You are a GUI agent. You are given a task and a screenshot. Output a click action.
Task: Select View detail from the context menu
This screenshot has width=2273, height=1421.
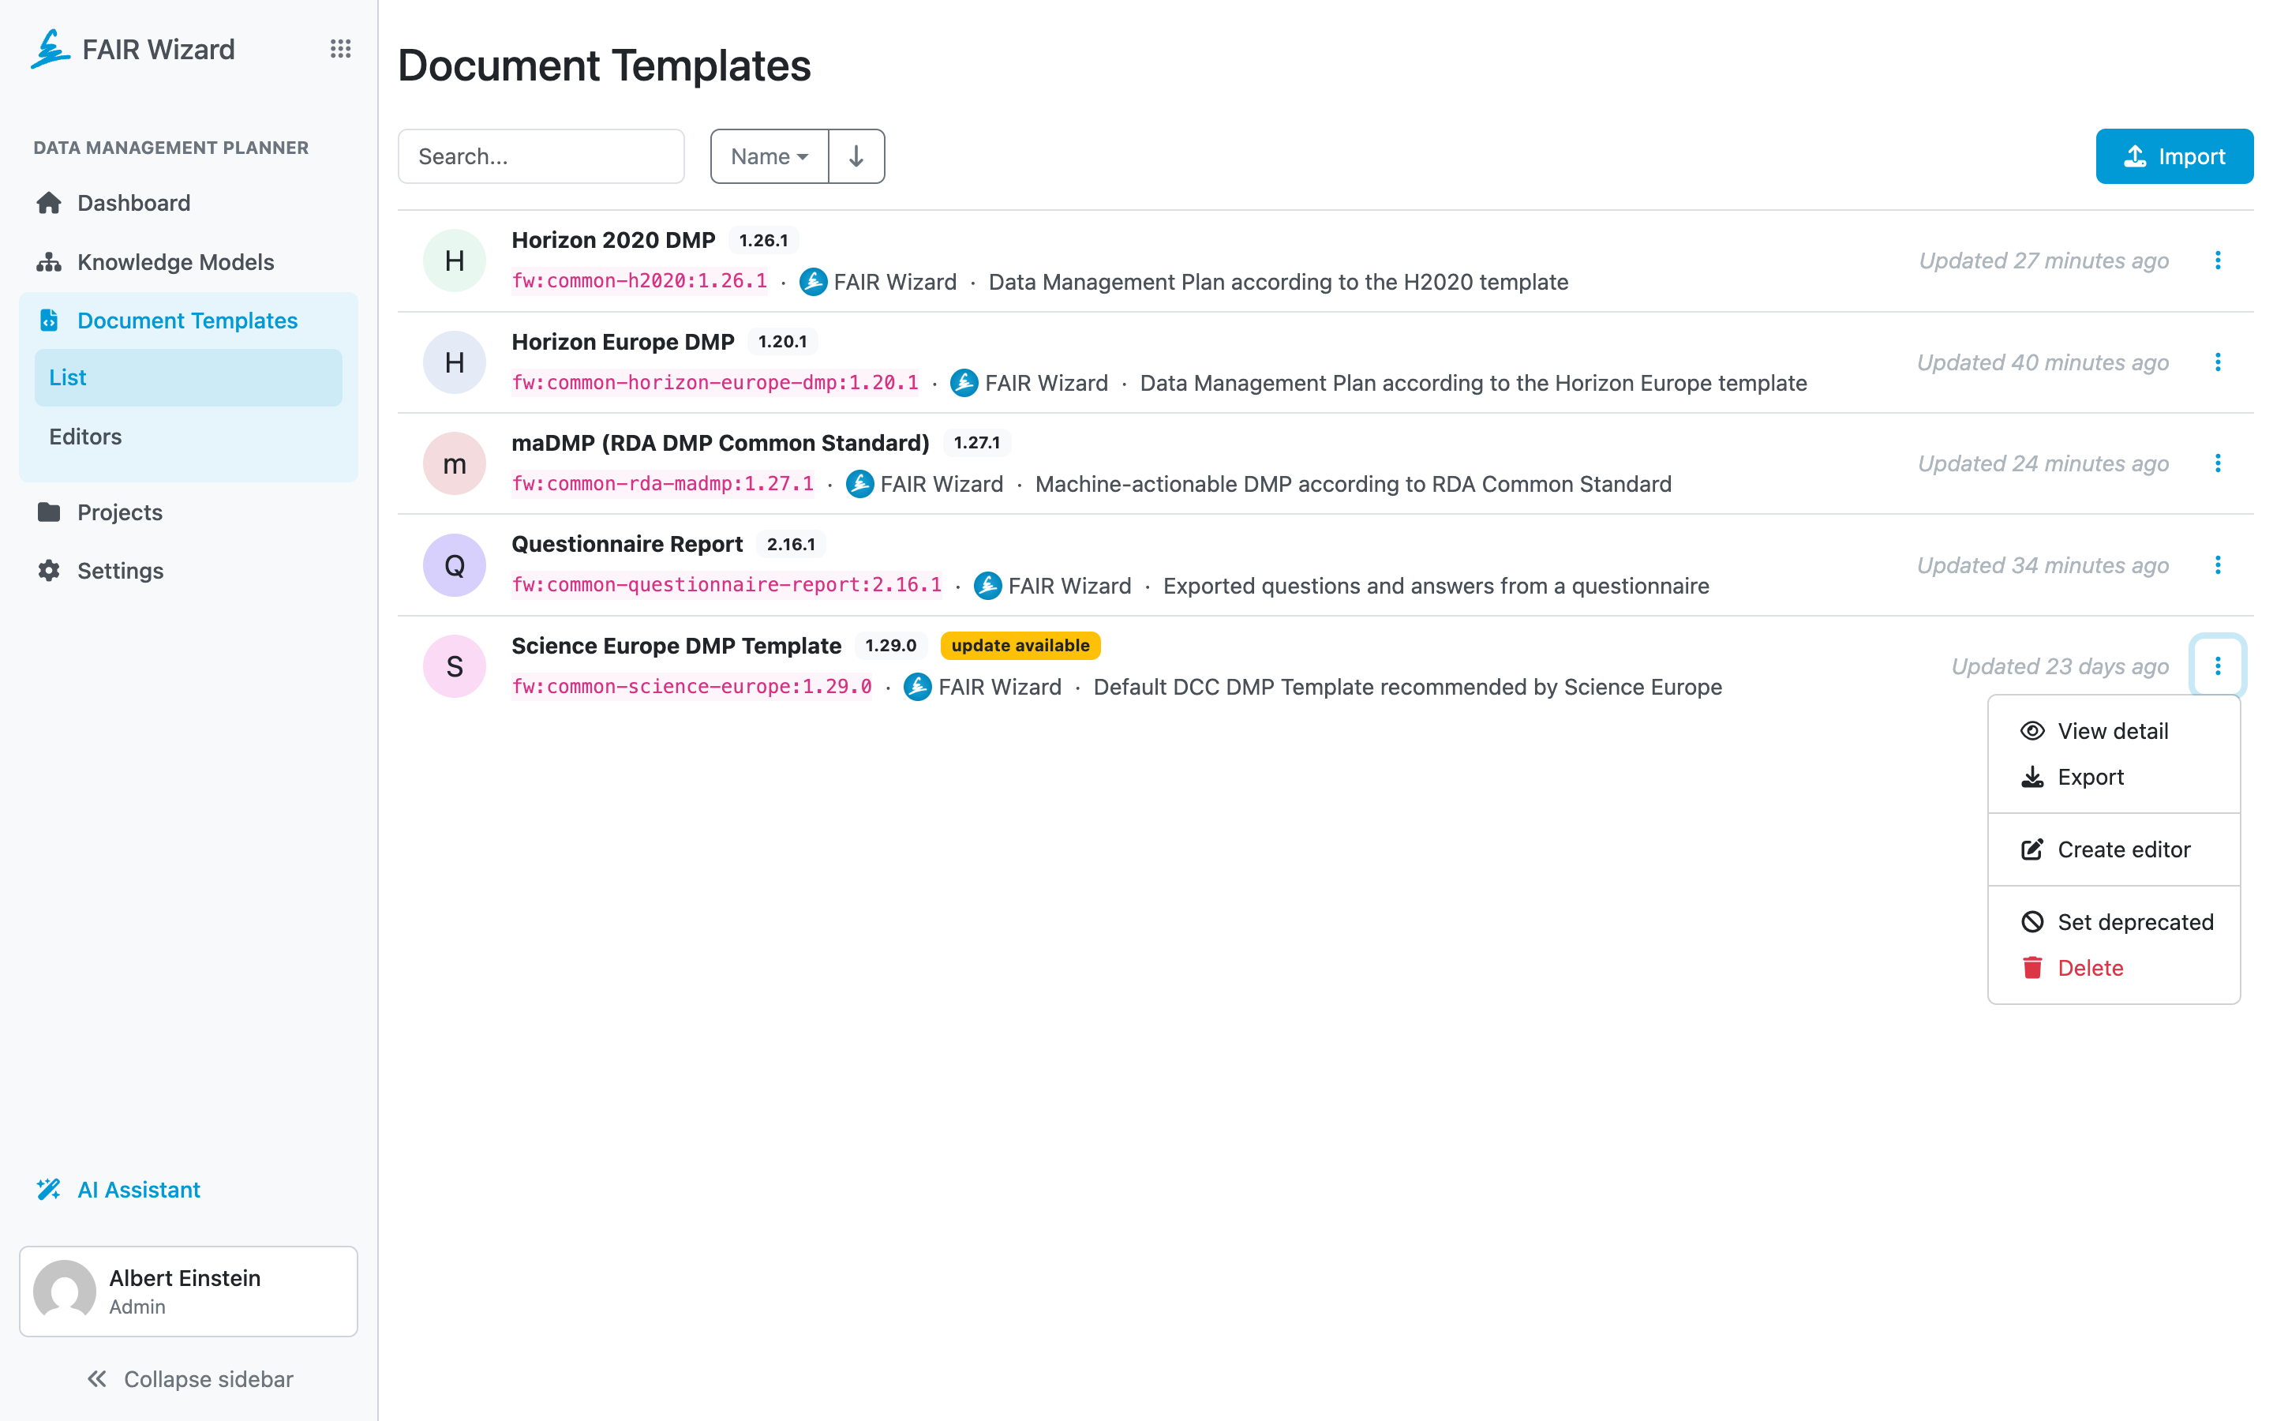pyautogui.click(x=2114, y=730)
